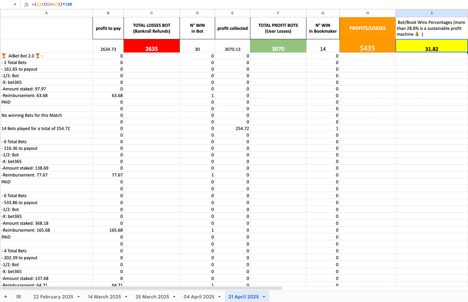
Task: Open the all sheets list icon
Action: [x=19, y=297]
